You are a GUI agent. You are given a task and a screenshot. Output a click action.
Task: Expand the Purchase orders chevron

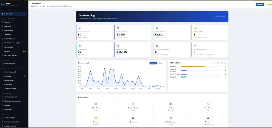click(26, 64)
